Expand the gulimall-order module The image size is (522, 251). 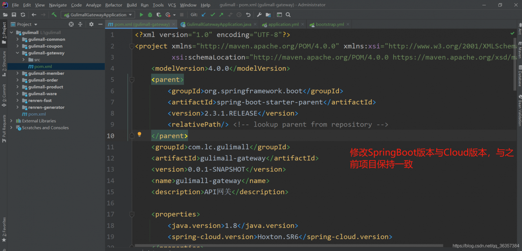[x=17, y=80]
